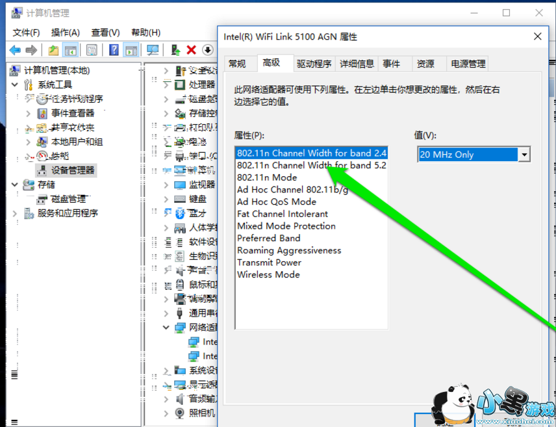Collapse the 存储 tree node
Image resolution: width=556 pixels, height=427 pixels.
(15, 185)
